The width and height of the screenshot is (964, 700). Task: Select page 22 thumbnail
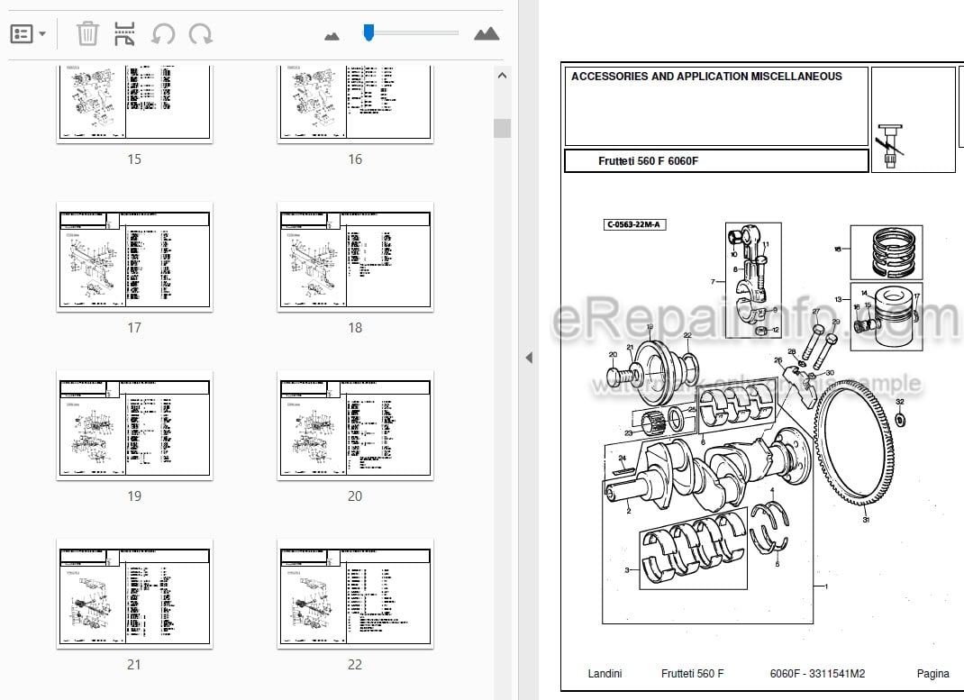pyautogui.click(x=355, y=594)
